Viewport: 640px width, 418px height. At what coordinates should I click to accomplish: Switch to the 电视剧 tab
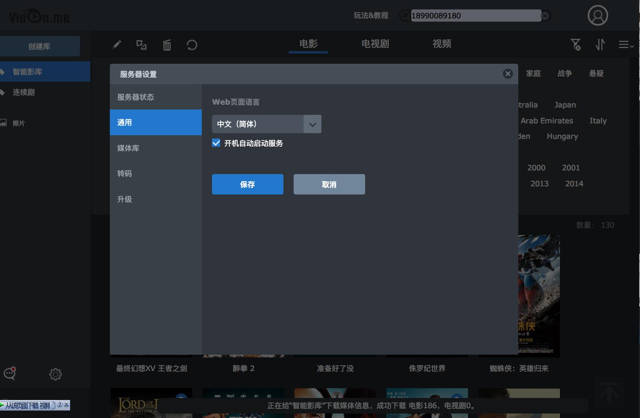pos(374,44)
